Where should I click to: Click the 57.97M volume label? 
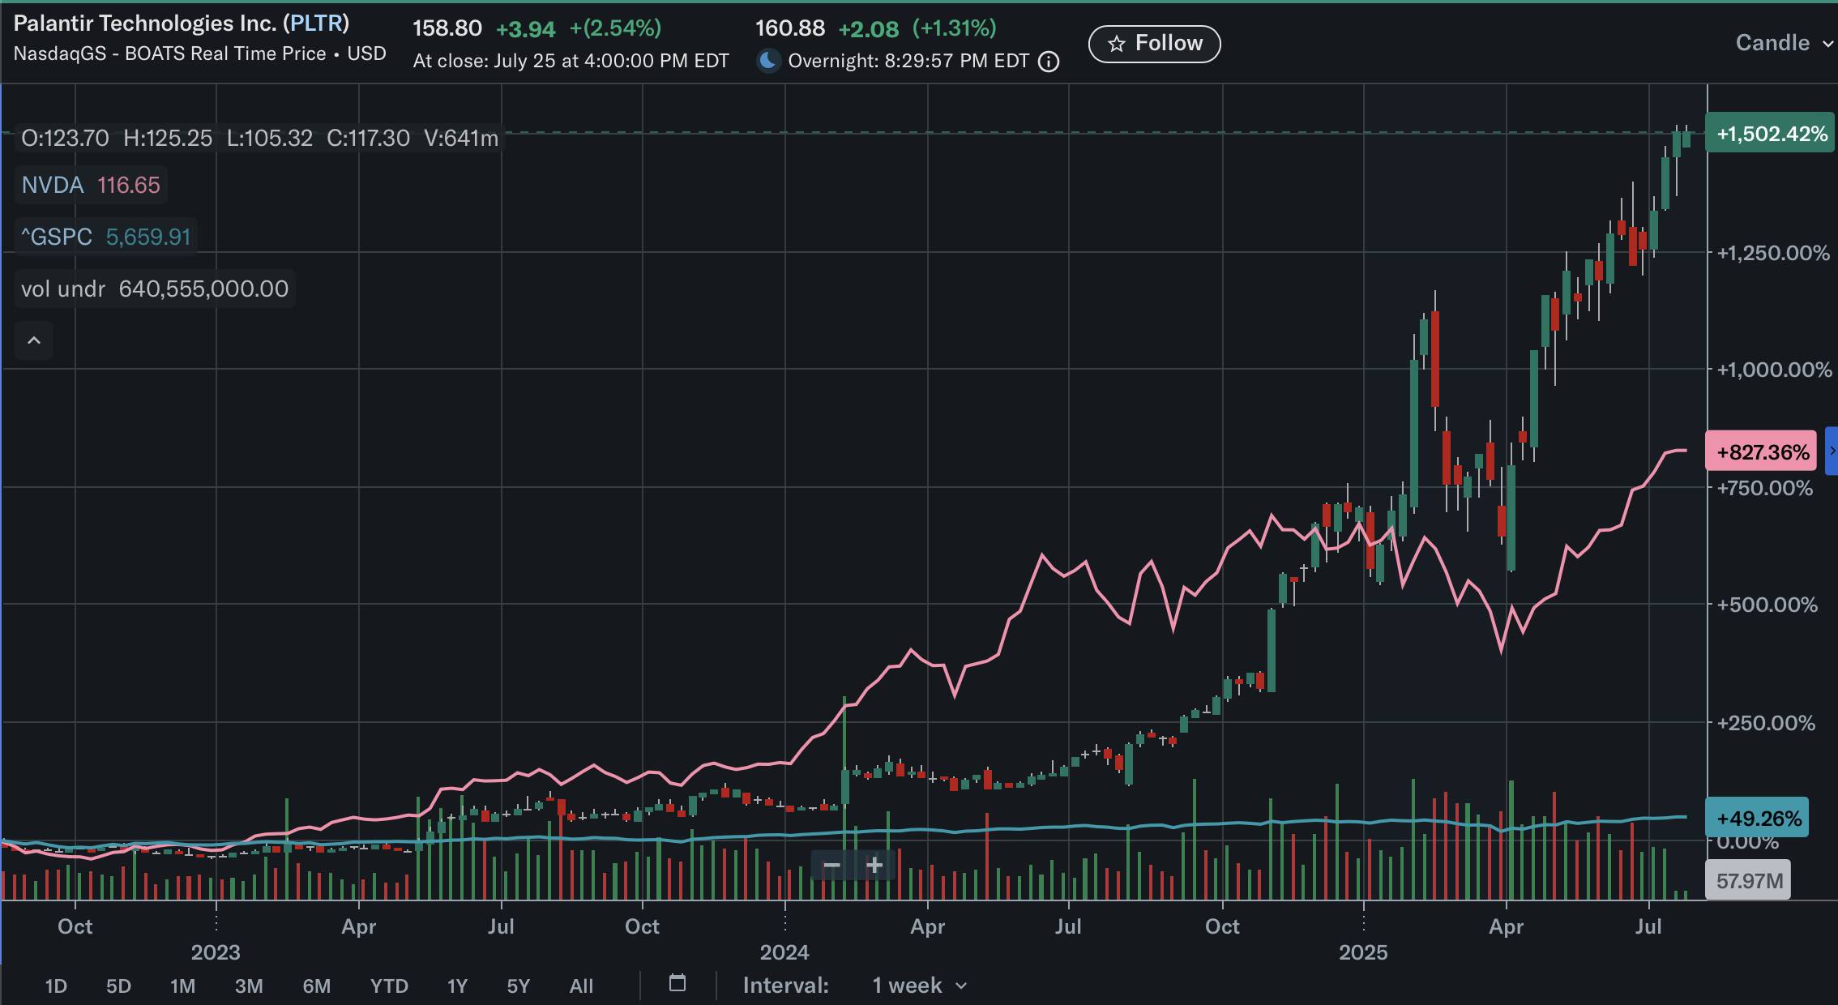pos(1749,881)
